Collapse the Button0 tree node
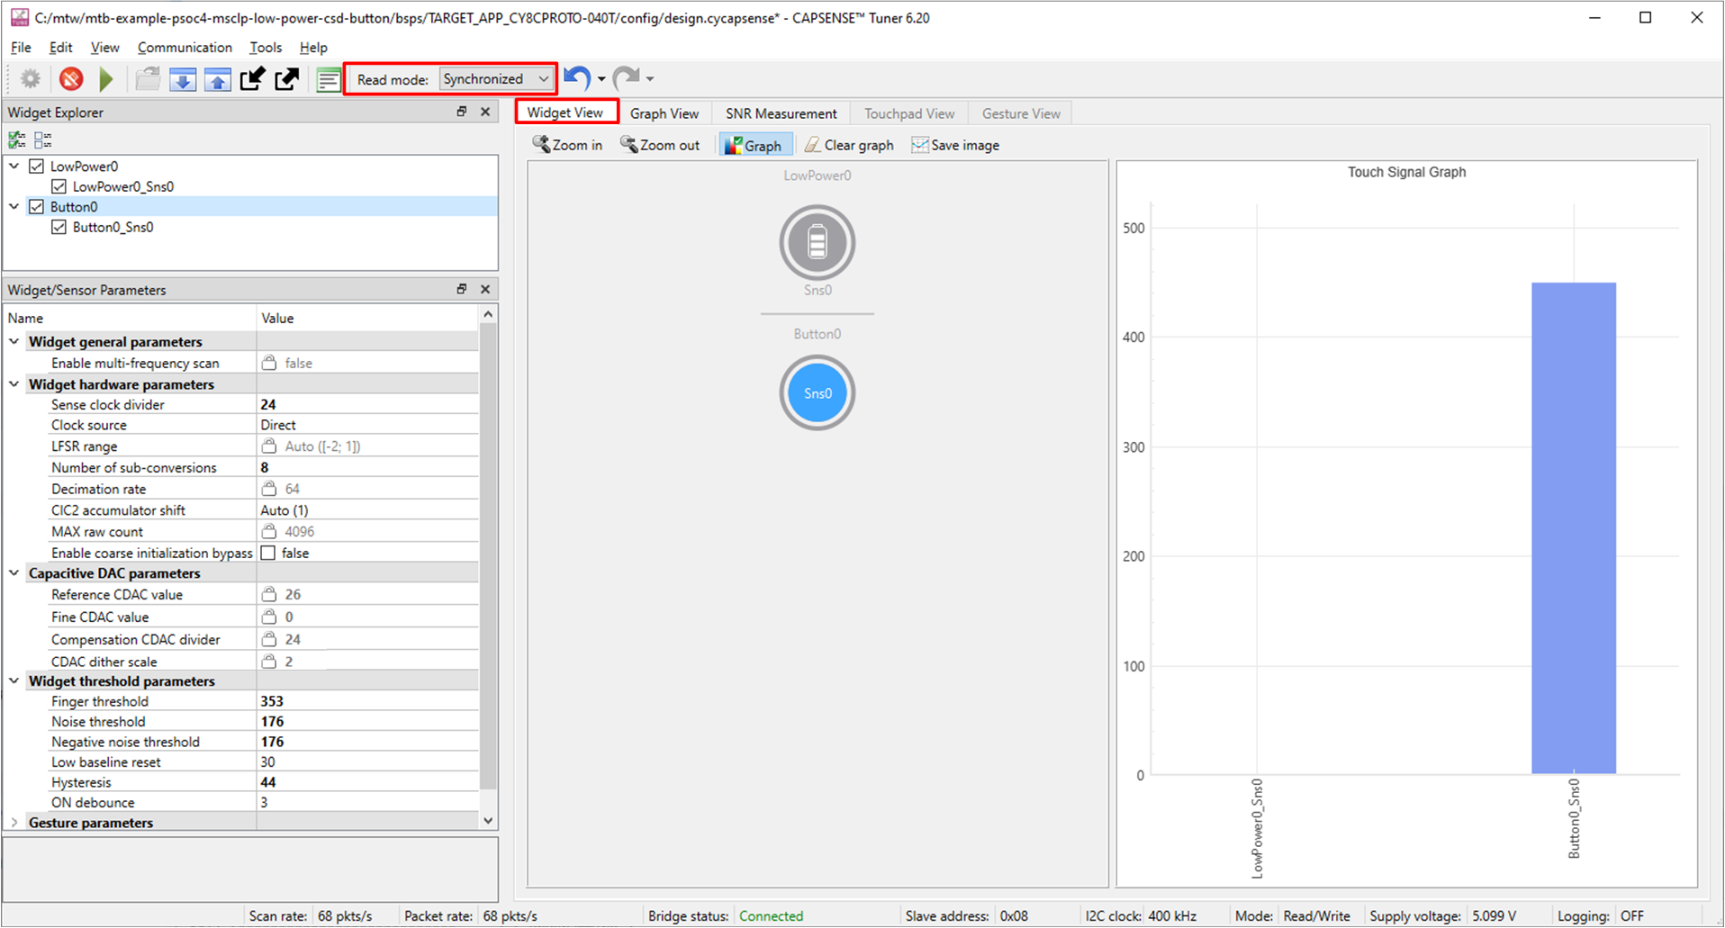The image size is (1725, 928). point(14,206)
